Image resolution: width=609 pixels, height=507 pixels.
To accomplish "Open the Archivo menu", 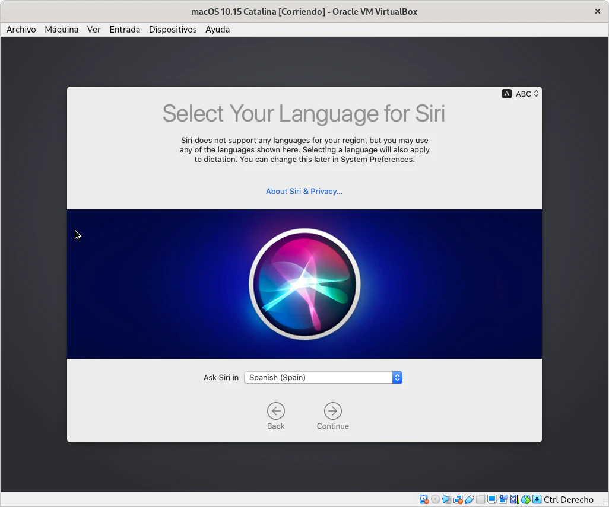I will [x=21, y=30].
